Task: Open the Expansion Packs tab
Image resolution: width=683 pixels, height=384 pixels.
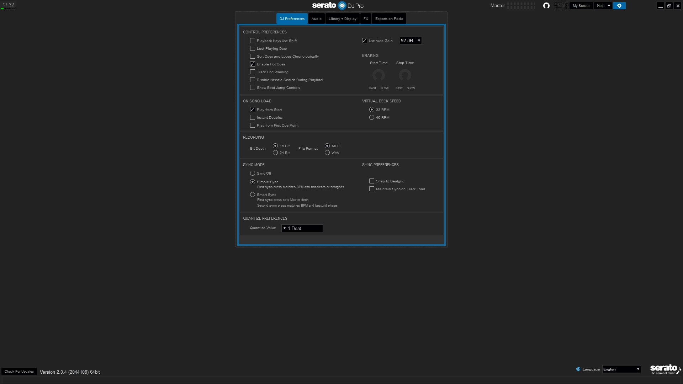Action: pos(389,19)
